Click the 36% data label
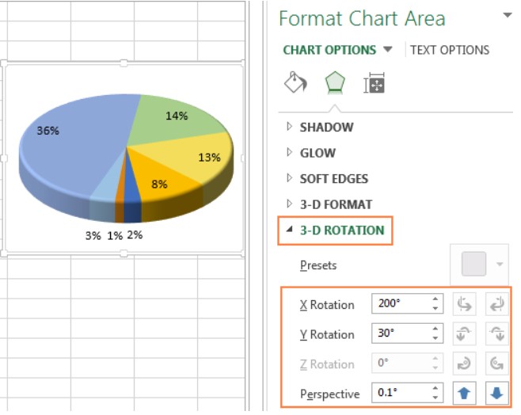Viewport: 521px width, 415px height. coord(48,131)
